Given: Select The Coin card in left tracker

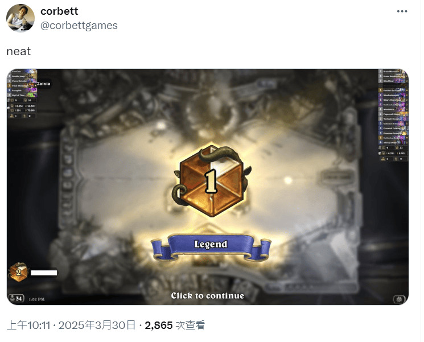Looking at the screenshot, I should click(x=22, y=71).
